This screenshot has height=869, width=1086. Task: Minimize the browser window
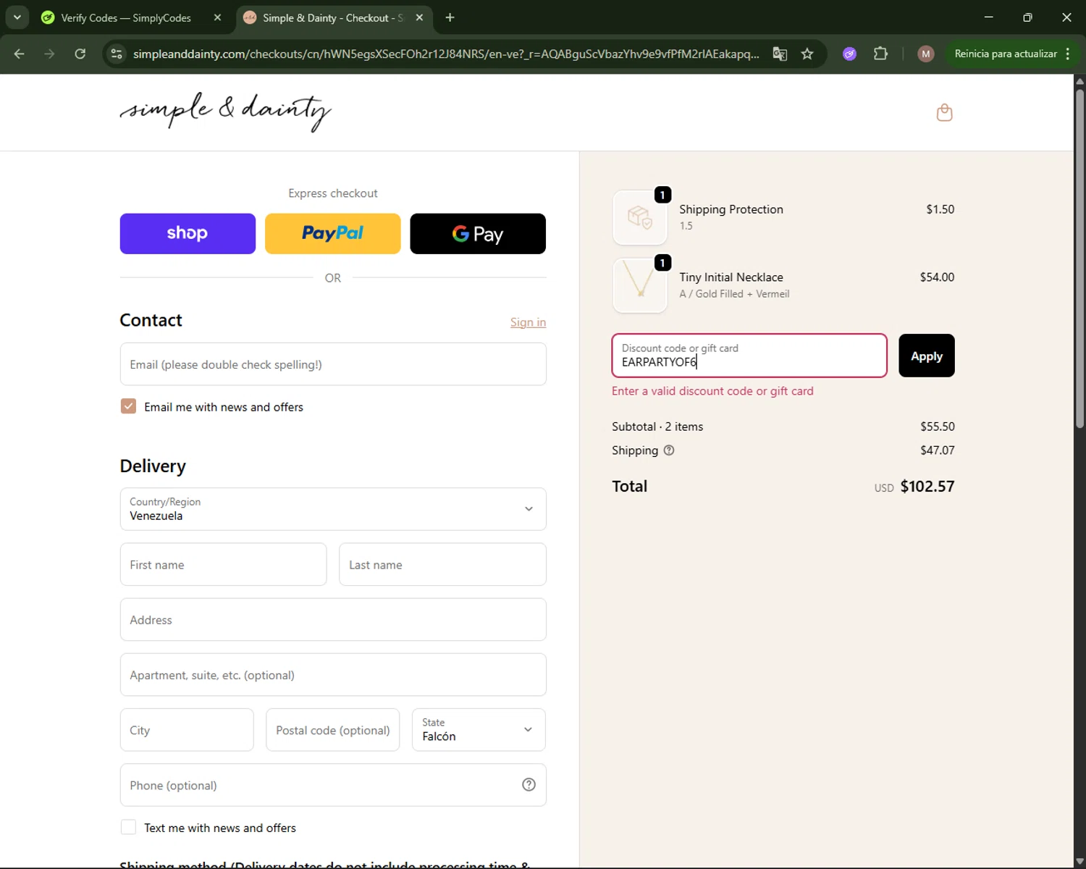(x=988, y=17)
